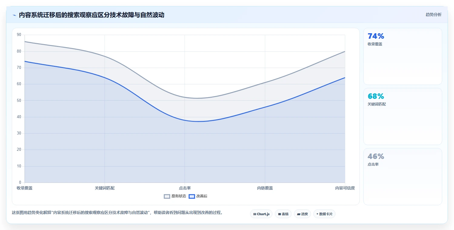The width and height of the screenshot is (454, 230).
Task: Click the 内容可信度 x-axis label
Action: click(345, 188)
